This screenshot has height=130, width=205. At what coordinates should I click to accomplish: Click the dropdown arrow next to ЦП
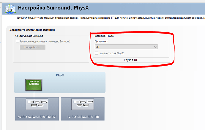155,47
